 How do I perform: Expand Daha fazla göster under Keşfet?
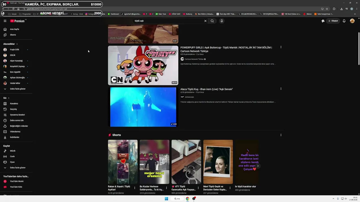click(18, 168)
